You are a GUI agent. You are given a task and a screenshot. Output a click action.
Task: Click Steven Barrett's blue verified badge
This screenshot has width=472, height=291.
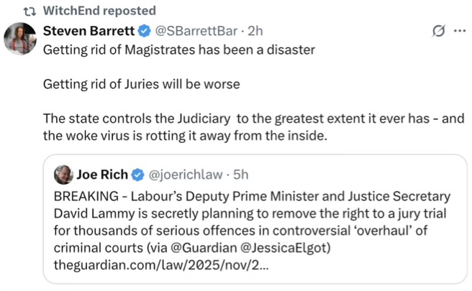point(144,32)
